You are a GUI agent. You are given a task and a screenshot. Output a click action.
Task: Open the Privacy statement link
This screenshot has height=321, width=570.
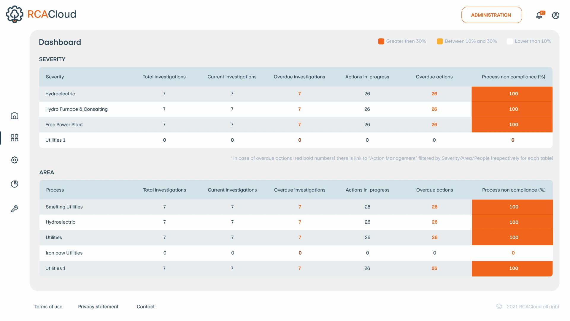(98, 307)
